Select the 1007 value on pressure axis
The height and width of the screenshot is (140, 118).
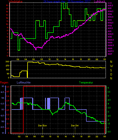point(110,54)
